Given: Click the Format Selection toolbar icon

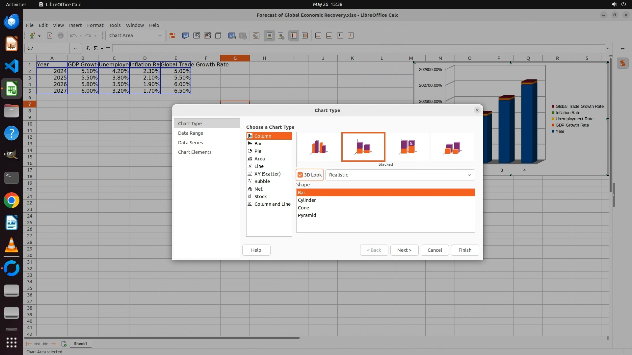Looking at the screenshot, I should click(x=172, y=35).
